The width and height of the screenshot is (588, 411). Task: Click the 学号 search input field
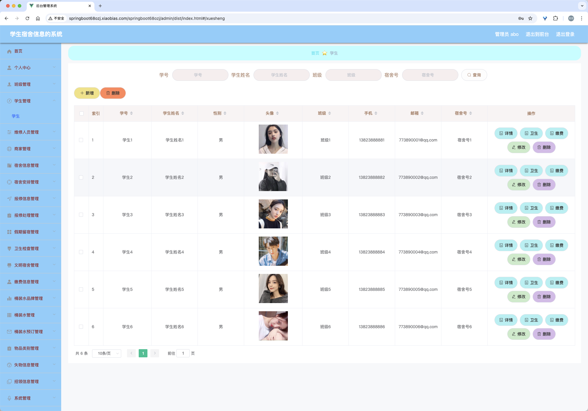pyautogui.click(x=200, y=75)
